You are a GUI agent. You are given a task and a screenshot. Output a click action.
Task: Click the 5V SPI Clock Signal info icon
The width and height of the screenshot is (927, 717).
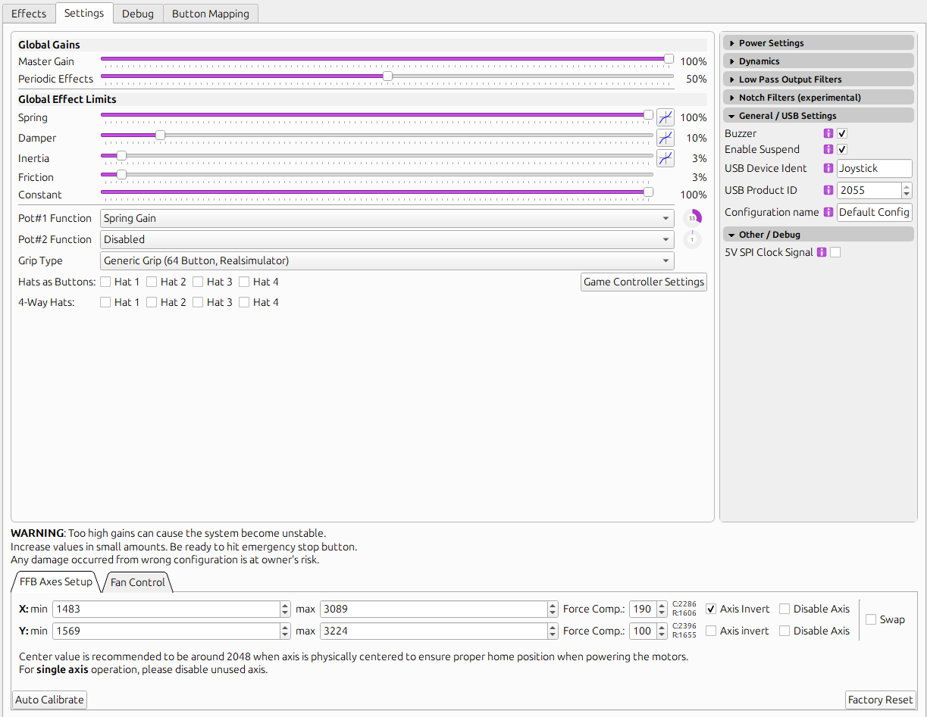821,252
